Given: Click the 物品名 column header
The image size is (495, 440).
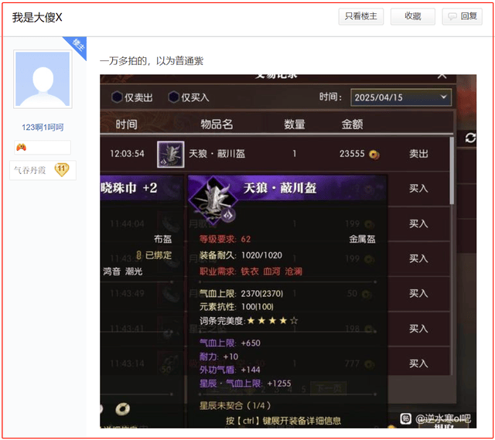Looking at the screenshot, I should 217,124.
